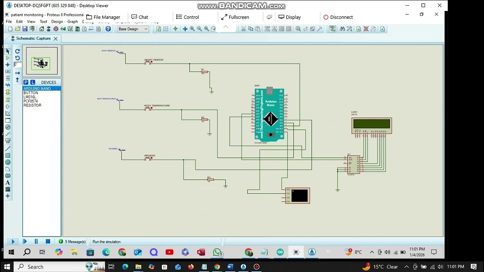Open Chat in Desktop Viewer
Viewport: 484px width, 272px height.
[140, 17]
